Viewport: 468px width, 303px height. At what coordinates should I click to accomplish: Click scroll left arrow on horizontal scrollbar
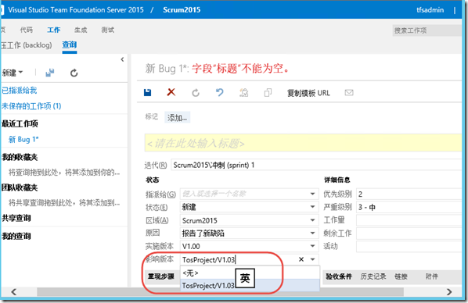tap(14, 292)
